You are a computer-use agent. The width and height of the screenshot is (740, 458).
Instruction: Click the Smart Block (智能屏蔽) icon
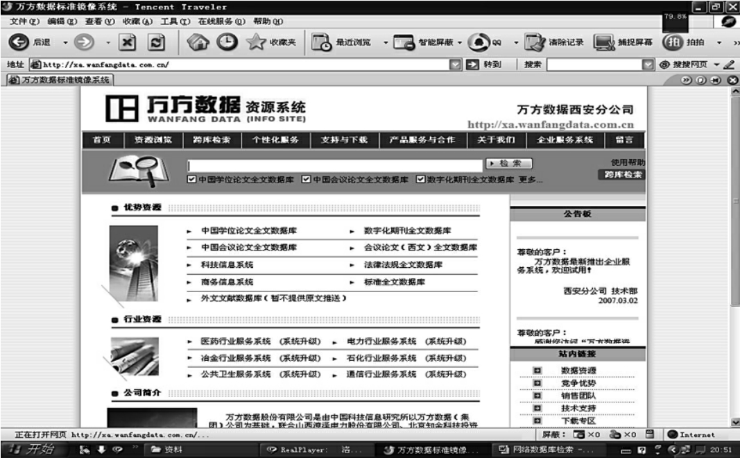click(x=404, y=42)
